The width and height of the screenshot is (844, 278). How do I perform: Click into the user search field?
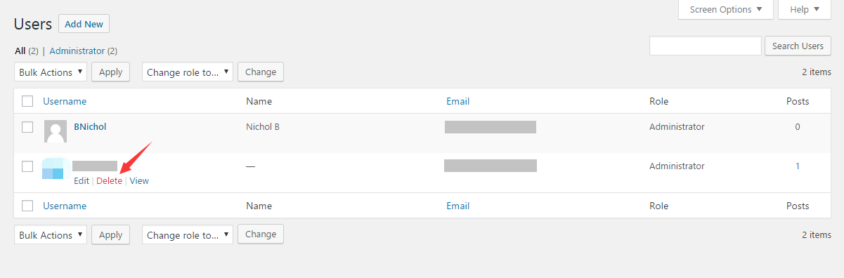point(706,46)
